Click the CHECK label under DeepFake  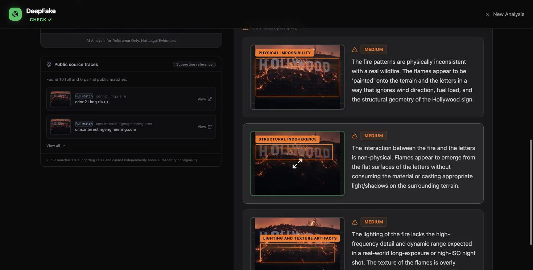click(x=41, y=20)
